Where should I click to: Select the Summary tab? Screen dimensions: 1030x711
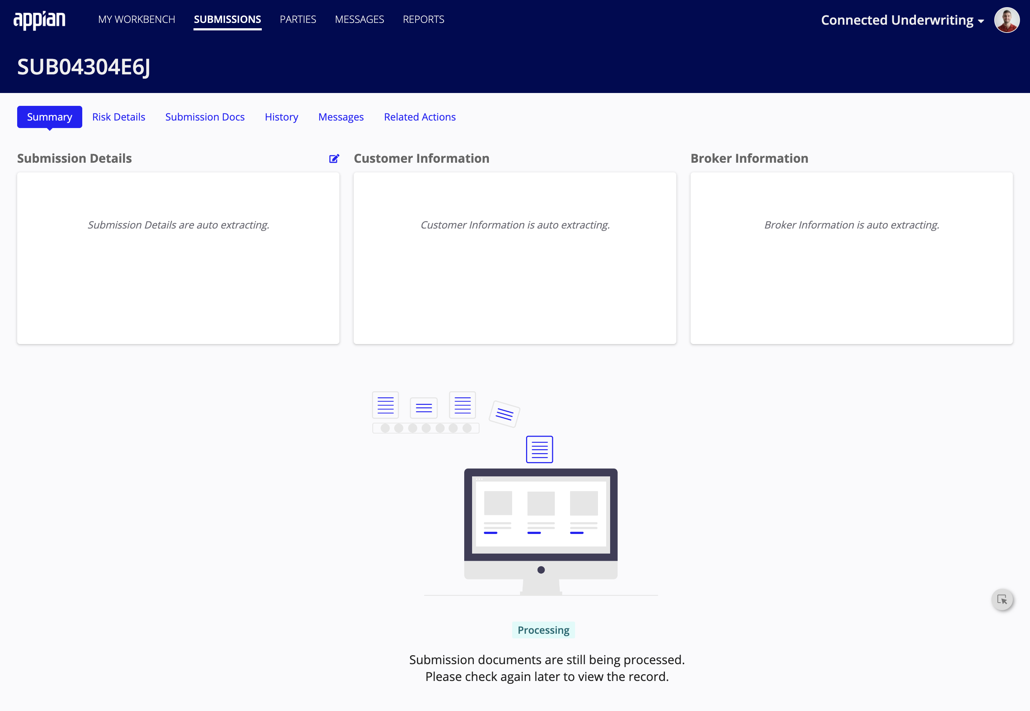(49, 117)
